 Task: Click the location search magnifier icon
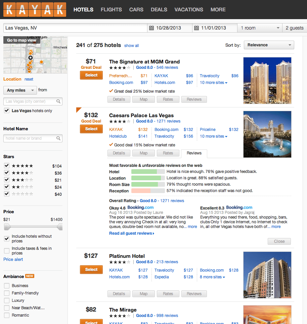(x=58, y=101)
